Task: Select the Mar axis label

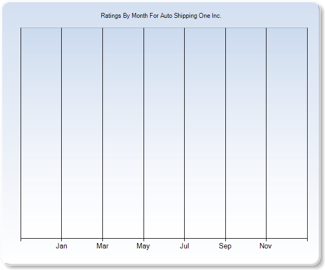Action: [x=102, y=246]
